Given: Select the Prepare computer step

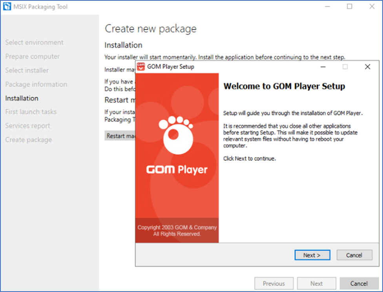Looking at the screenshot, I should (32, 56).
